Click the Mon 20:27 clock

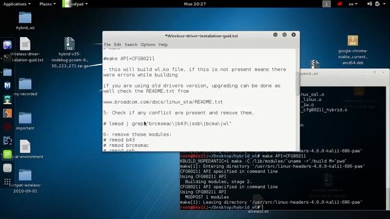point(195,4)
